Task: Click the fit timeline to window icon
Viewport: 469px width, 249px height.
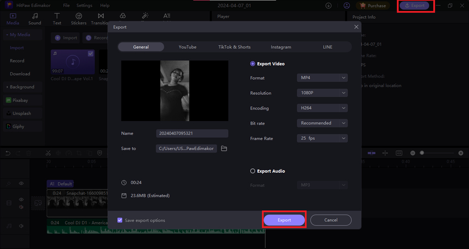Action: point(399,153)
